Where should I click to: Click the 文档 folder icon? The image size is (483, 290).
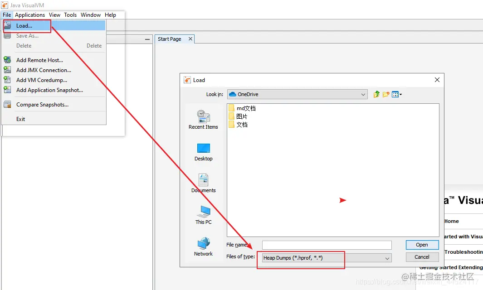[231, 125]
